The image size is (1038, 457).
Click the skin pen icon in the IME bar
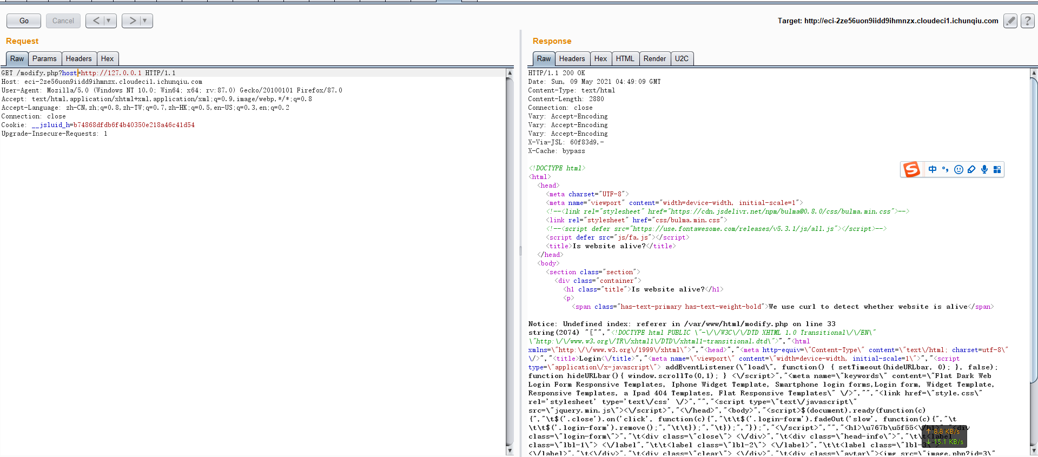click(971, 169)
